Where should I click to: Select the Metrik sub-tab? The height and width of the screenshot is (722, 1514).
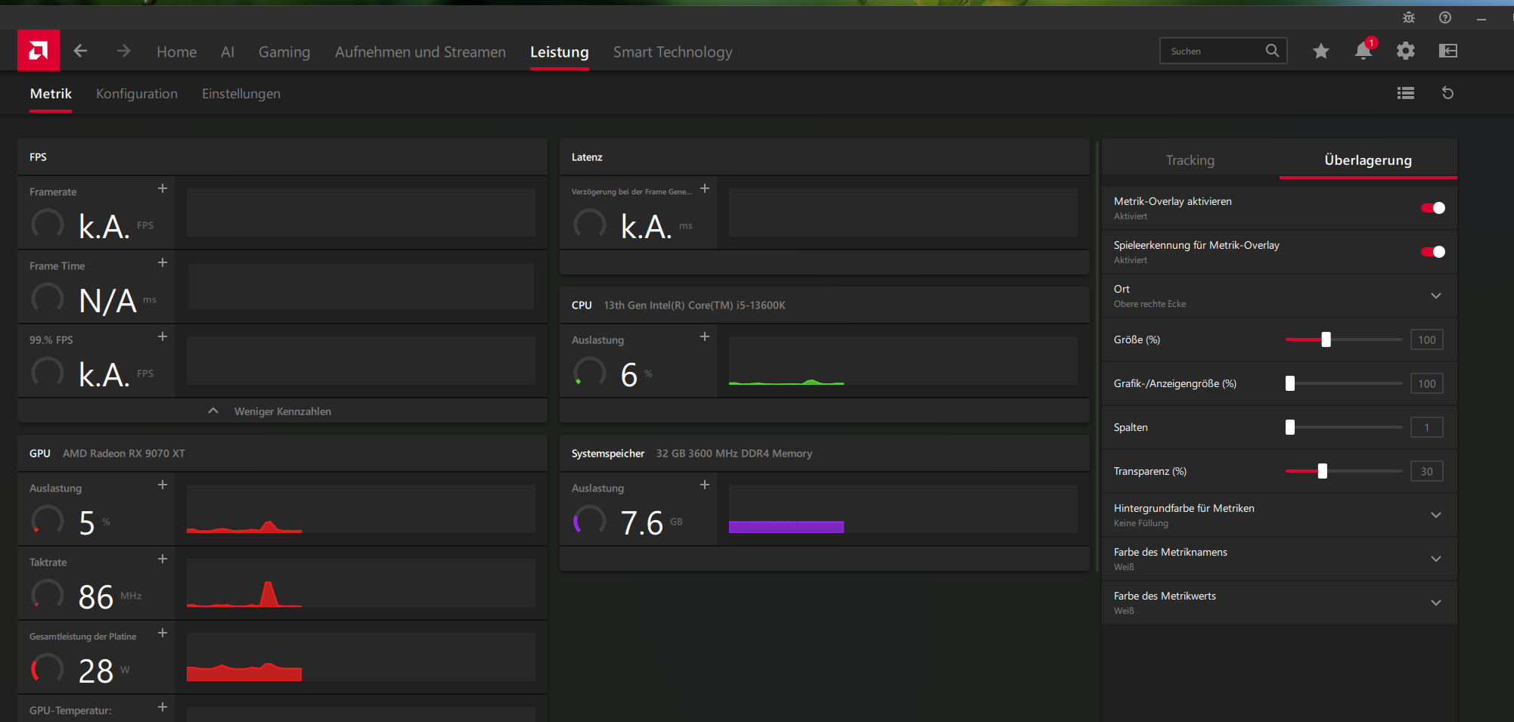pyautogui.click(x=51, y=94)
